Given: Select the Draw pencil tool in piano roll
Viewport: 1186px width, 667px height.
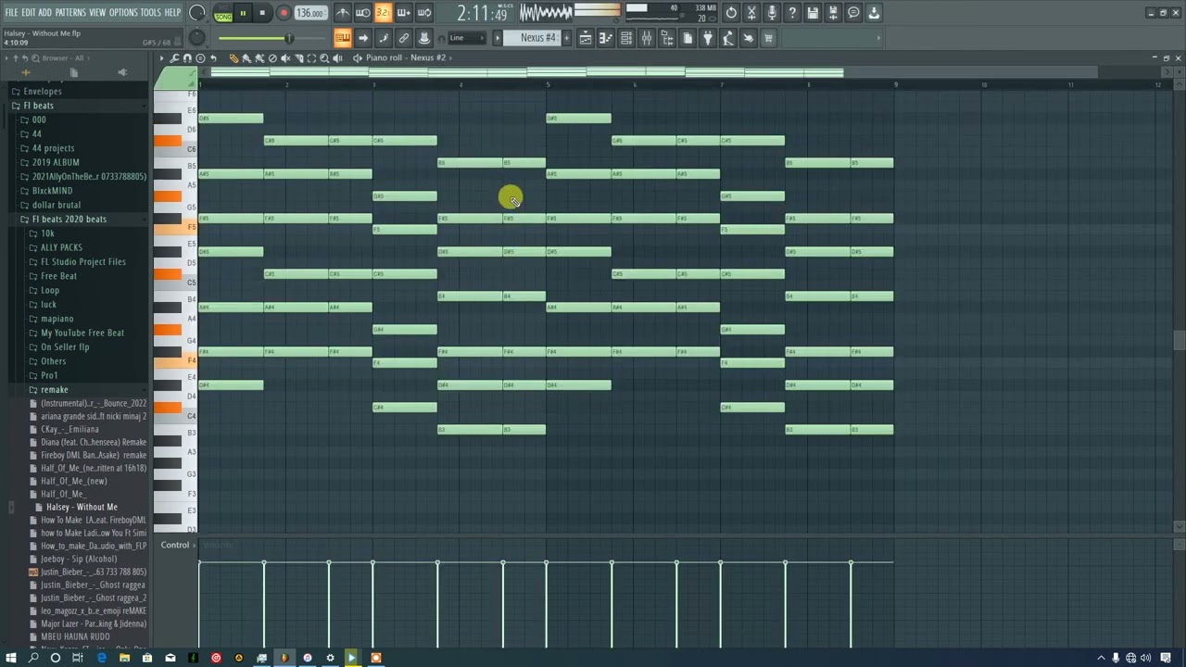Looking at the screenshot, I should (233, 57).
